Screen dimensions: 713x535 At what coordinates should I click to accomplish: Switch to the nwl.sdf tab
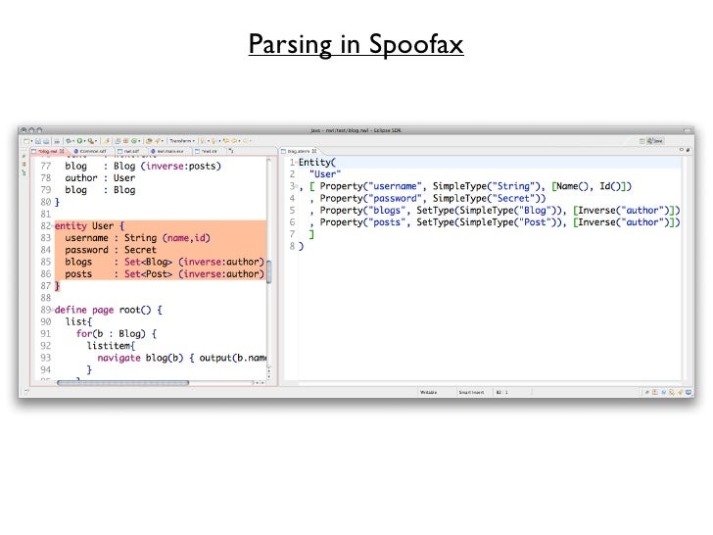point(128,151)
